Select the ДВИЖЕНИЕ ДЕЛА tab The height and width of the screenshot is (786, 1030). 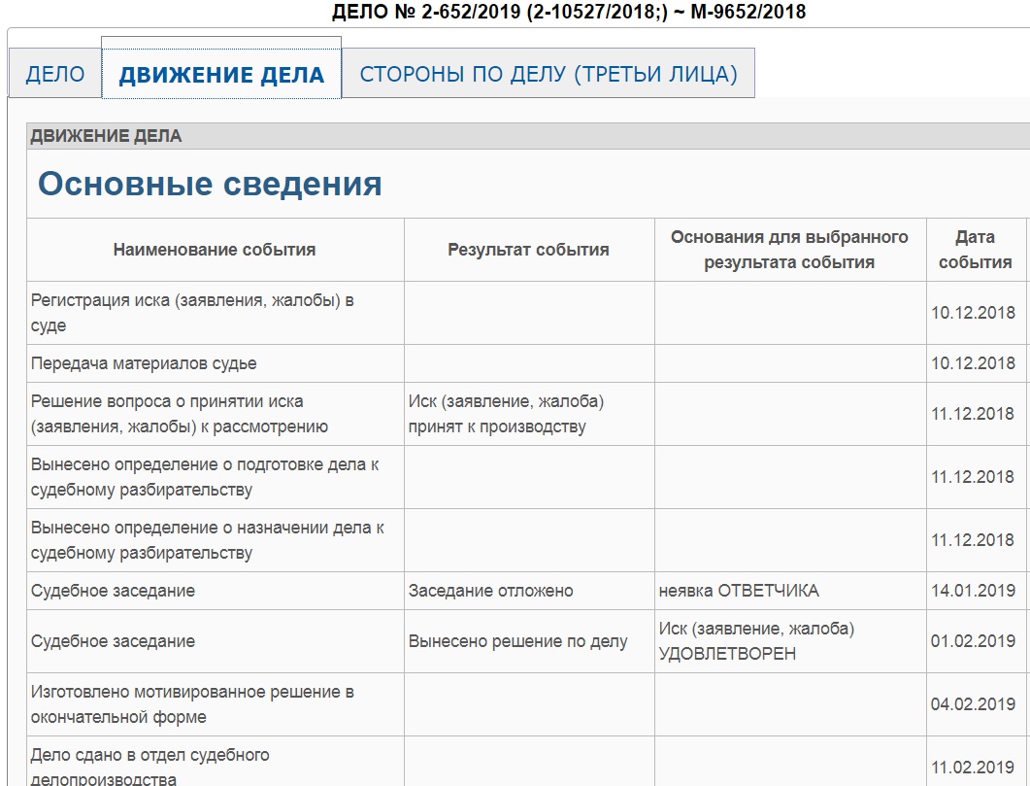click(221, 76)
